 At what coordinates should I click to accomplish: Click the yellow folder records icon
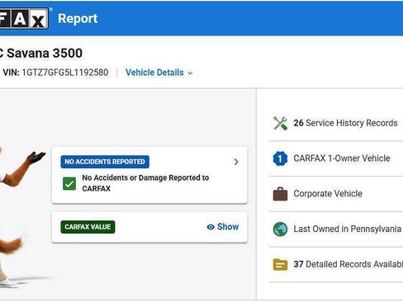280,265
